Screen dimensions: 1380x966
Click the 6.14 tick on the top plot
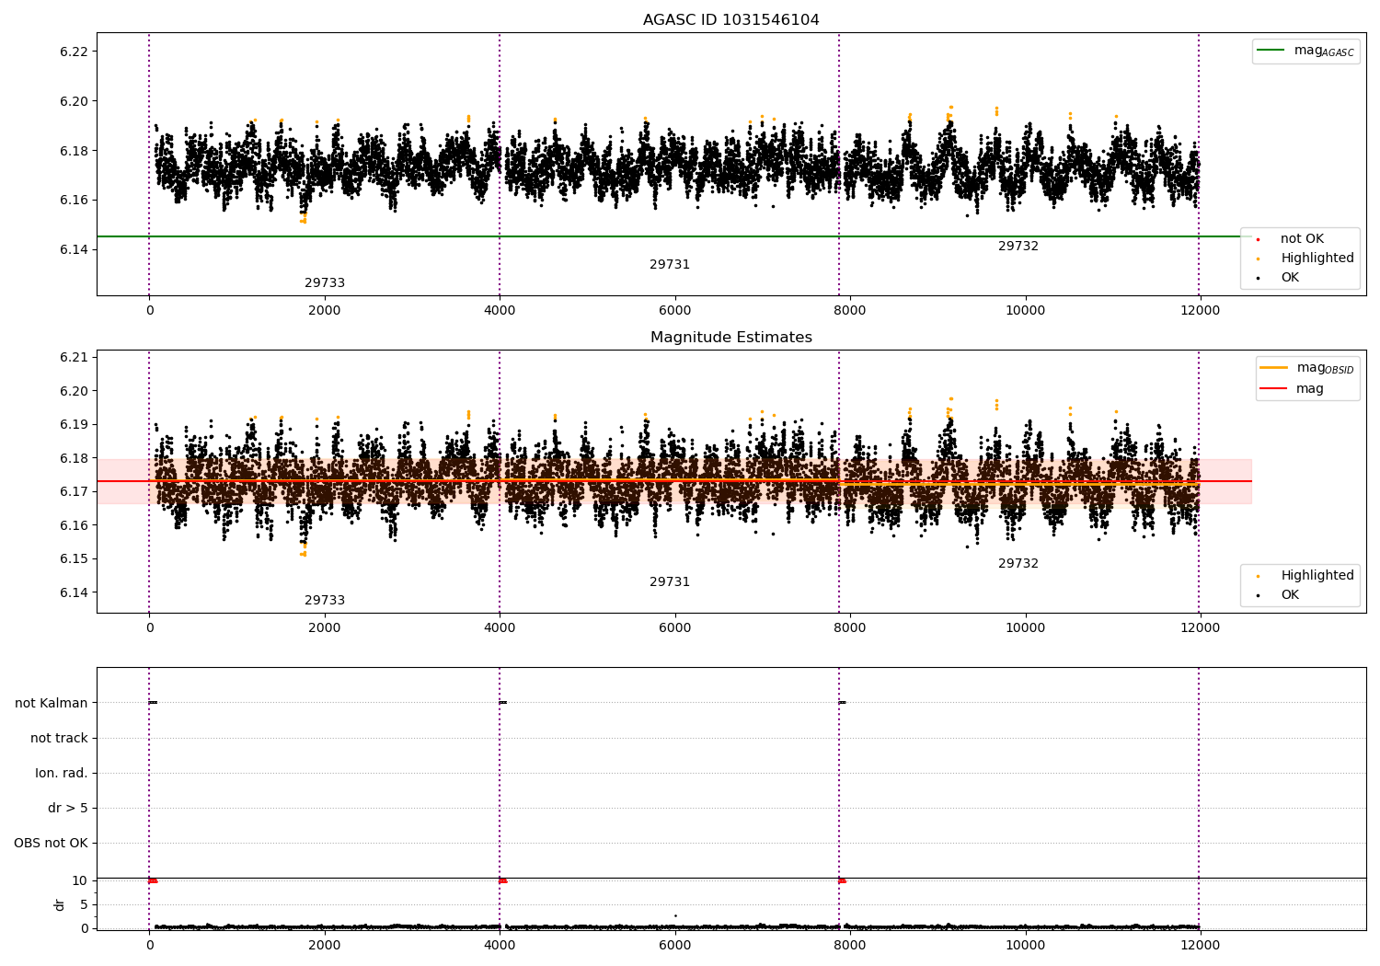[74, 250]
